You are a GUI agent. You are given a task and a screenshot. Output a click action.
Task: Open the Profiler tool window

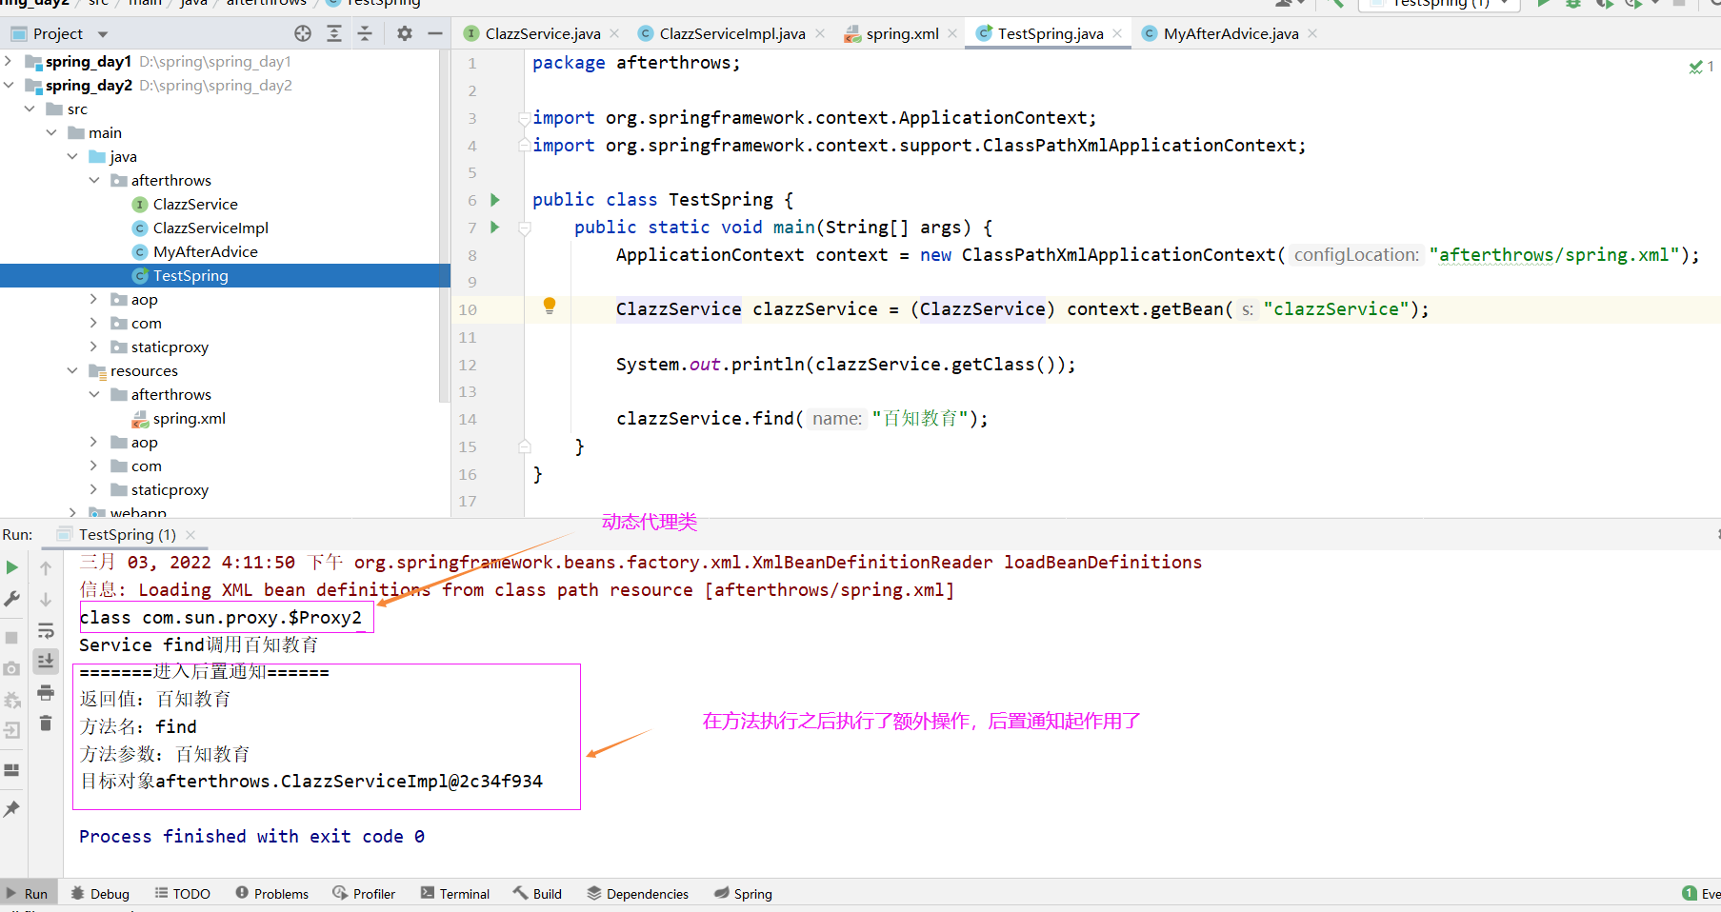pos(364,894)
